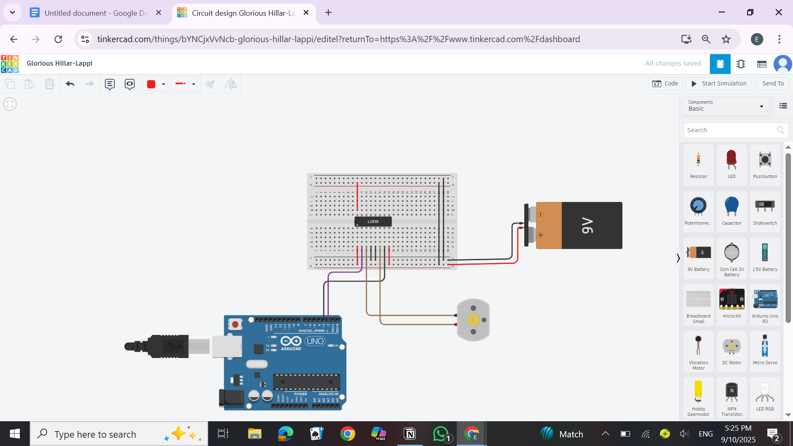Expand the wire color dropdown arrow
The height and width of the screenshot is (446, 793).
(x=164, y=84)
